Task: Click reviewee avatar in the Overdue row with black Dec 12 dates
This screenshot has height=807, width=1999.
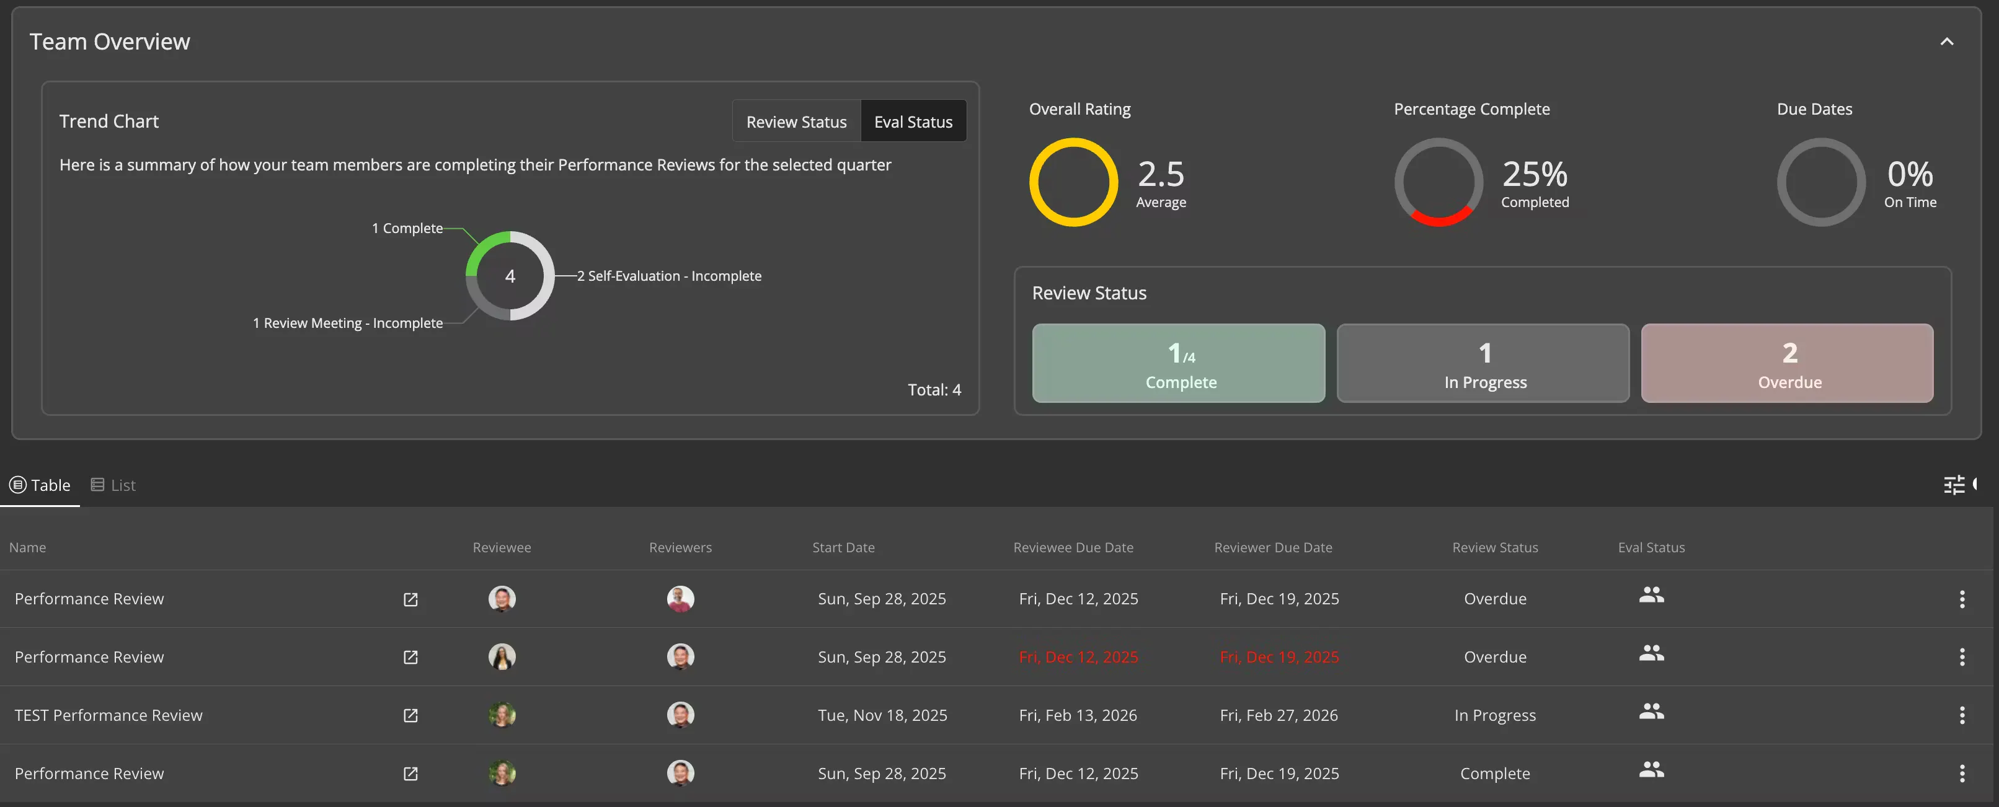Action: coord(502,599)
